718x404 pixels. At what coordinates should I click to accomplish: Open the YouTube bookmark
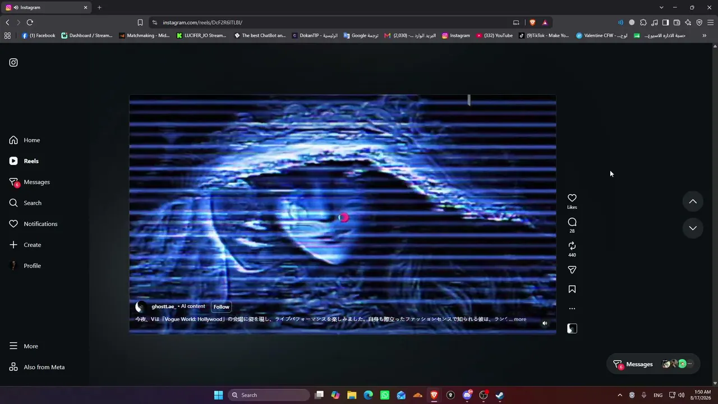click(494, 35)
